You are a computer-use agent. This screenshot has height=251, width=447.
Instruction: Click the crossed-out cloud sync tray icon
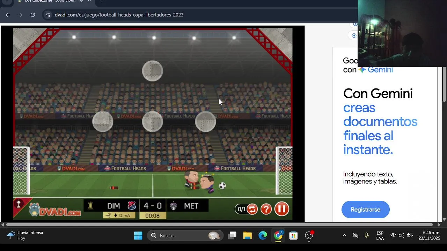(356, 236)
